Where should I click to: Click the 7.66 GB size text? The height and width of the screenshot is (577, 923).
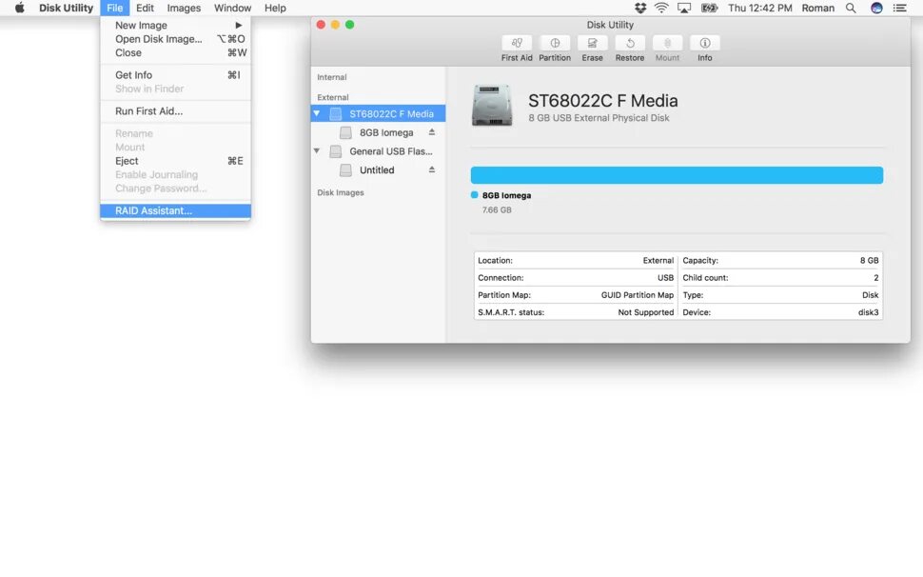coord(497,209)
